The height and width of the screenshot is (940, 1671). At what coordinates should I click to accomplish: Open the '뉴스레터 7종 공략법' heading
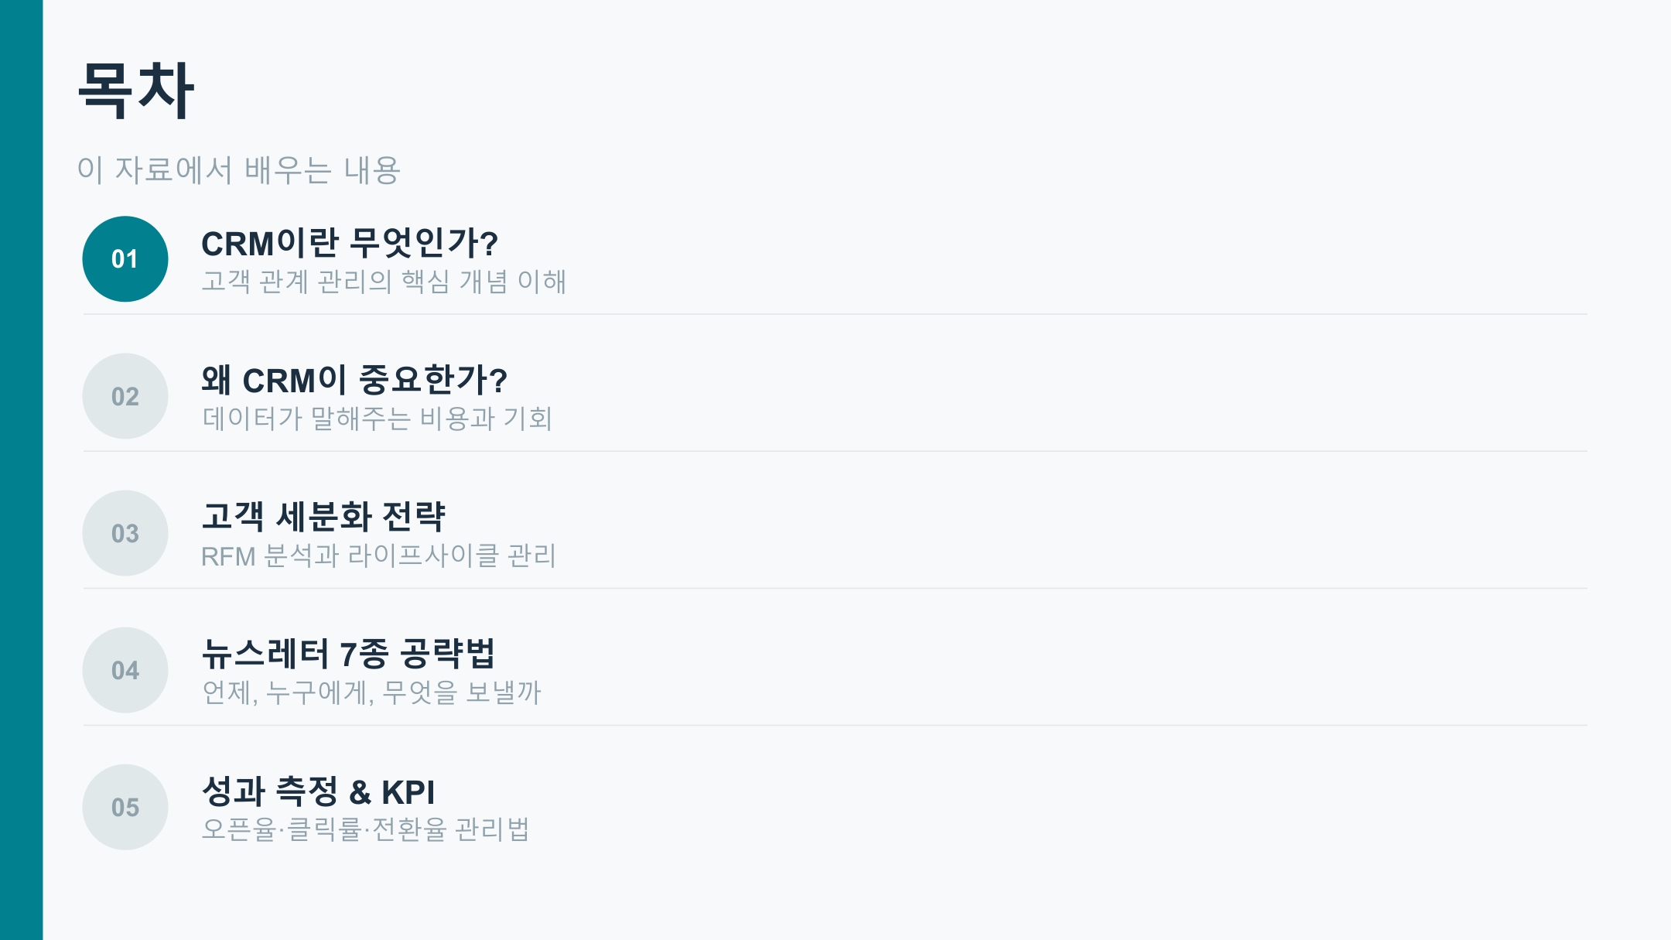click(x=348, y=655)
